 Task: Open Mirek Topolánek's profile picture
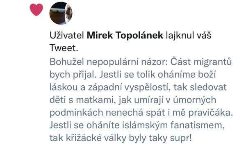point(61,13)
